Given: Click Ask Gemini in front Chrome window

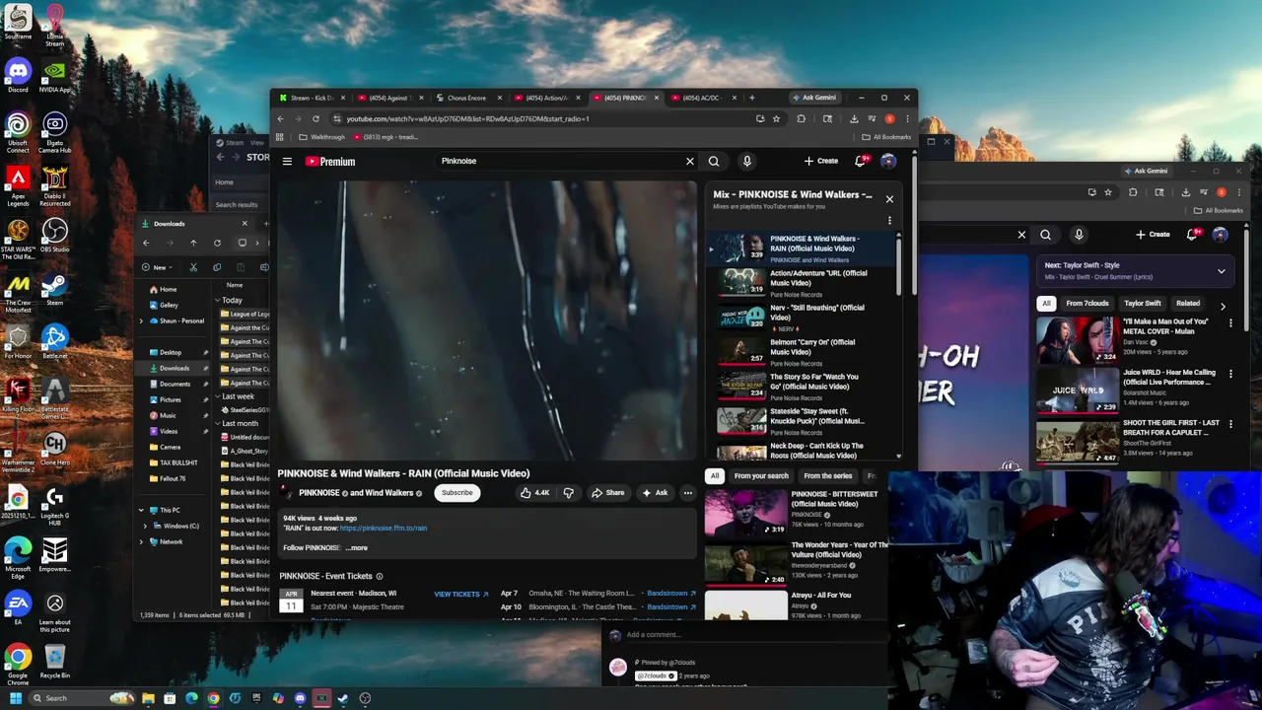Looking at the screenshot, I should tap(815, 98).
